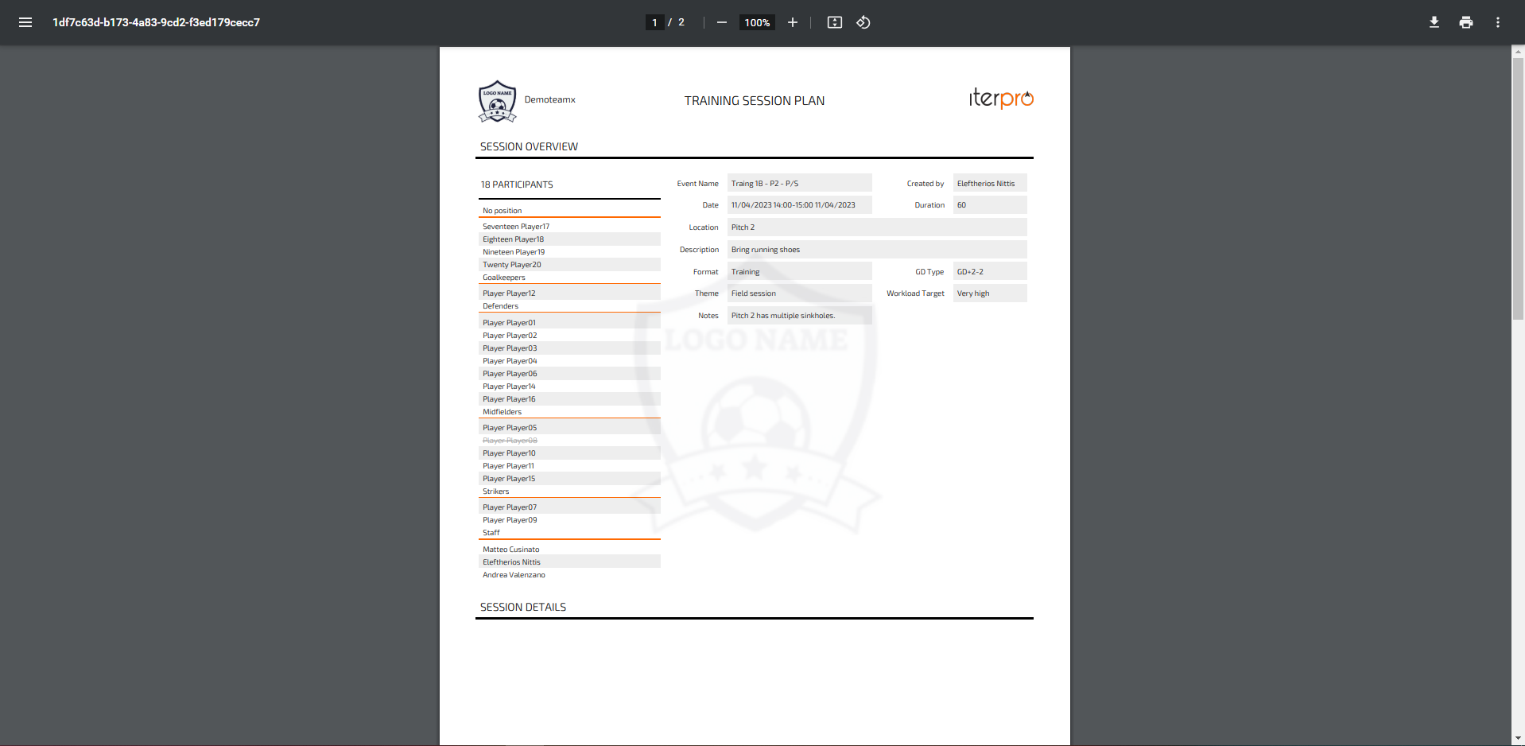Rotate the document counterclockwise
Image resolution: width=1525 pixels, height=746 pixels.
click(863, 22)
